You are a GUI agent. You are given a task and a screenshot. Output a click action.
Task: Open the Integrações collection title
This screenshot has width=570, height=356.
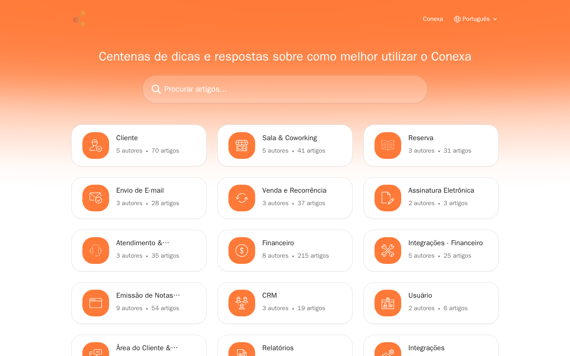[x=426, y=348]
